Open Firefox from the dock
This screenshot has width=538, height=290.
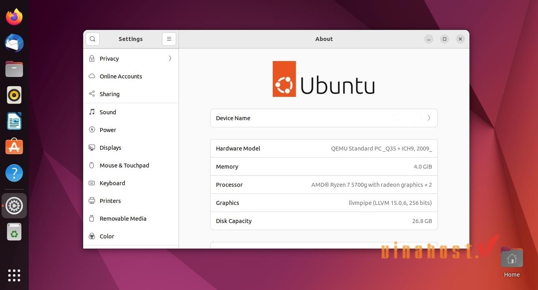14,17
